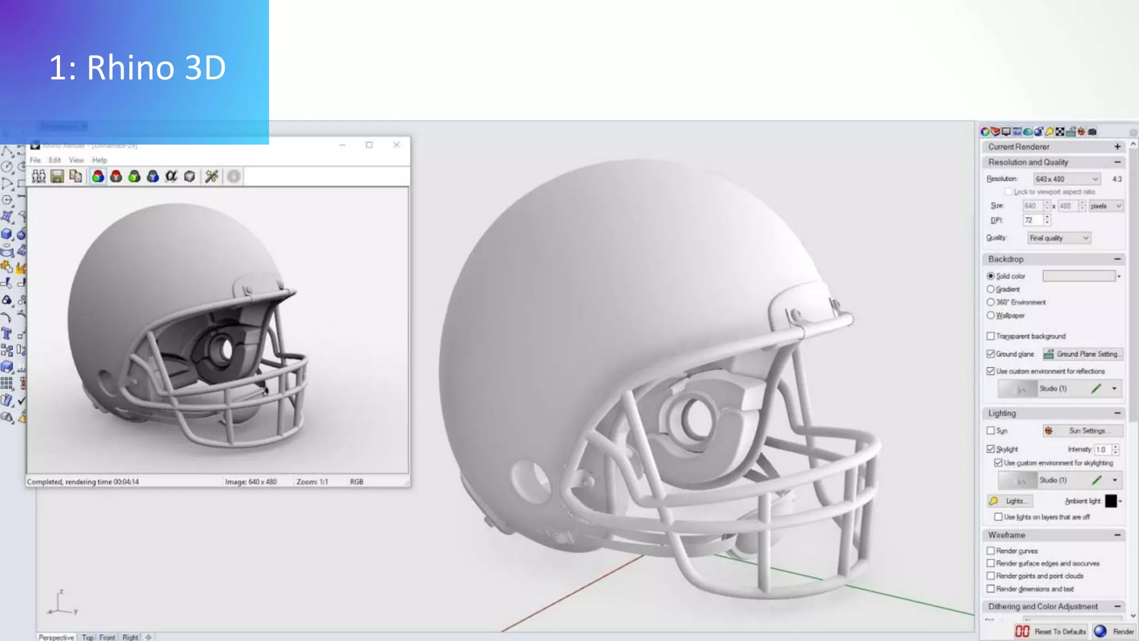Select the Wallpaper backdrop option

coord(991,315)
